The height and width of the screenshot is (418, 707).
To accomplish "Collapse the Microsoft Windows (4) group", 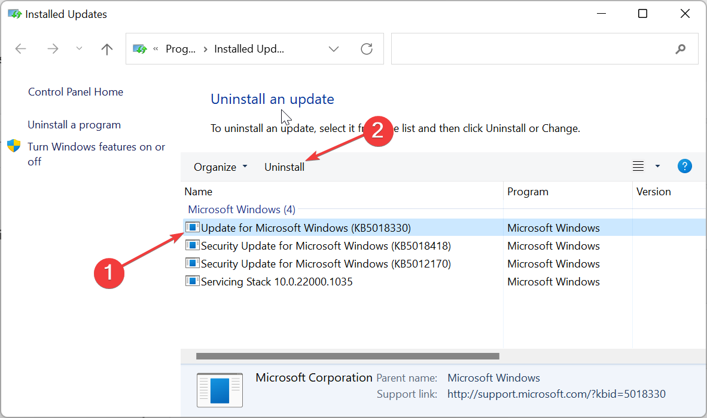I will click(242, 209).
